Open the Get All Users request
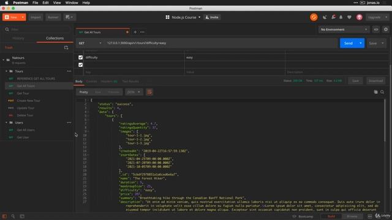The height and width of the screenshot is (220, 392). pos(26,130)
